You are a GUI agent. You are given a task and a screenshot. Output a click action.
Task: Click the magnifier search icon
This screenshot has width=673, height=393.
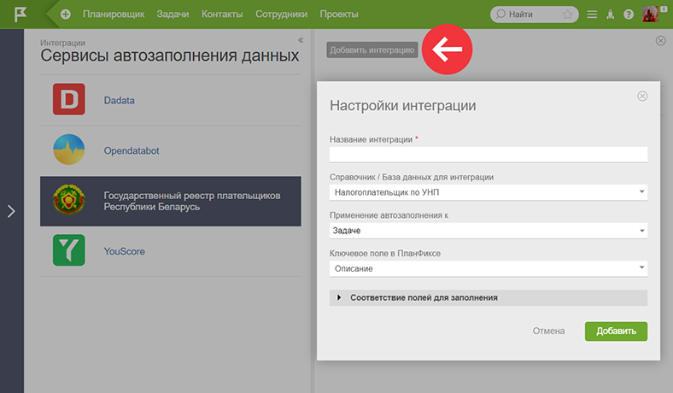pyautogui.click(x=500, y=15)
